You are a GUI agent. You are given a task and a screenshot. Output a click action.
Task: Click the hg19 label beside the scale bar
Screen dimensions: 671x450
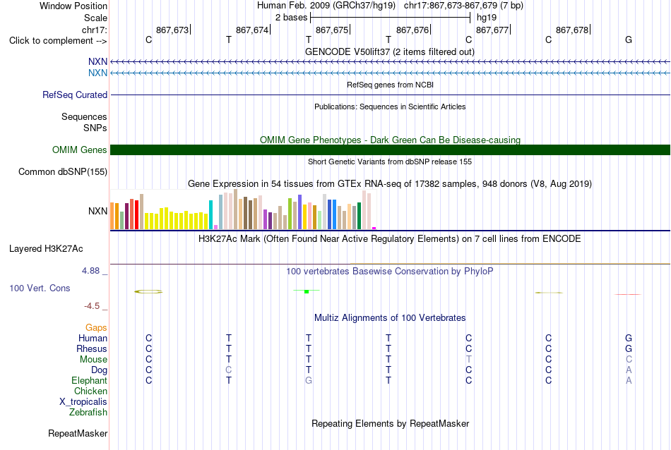pyautogui.click(x=487, y=18)
